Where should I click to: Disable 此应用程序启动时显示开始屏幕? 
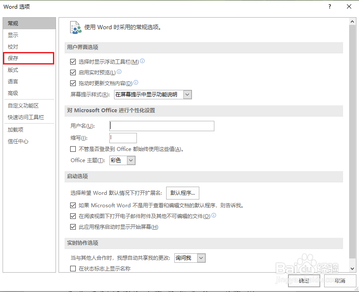click(x=73, y=227)
